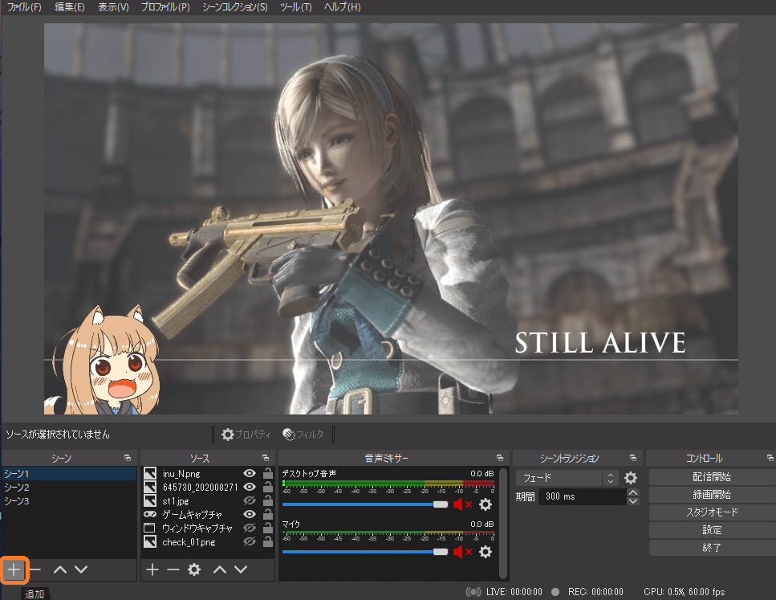This screenshot has width=776, height=600.
Task: Hide the 645730_202008271 source
Action: [x=250, y=487]
